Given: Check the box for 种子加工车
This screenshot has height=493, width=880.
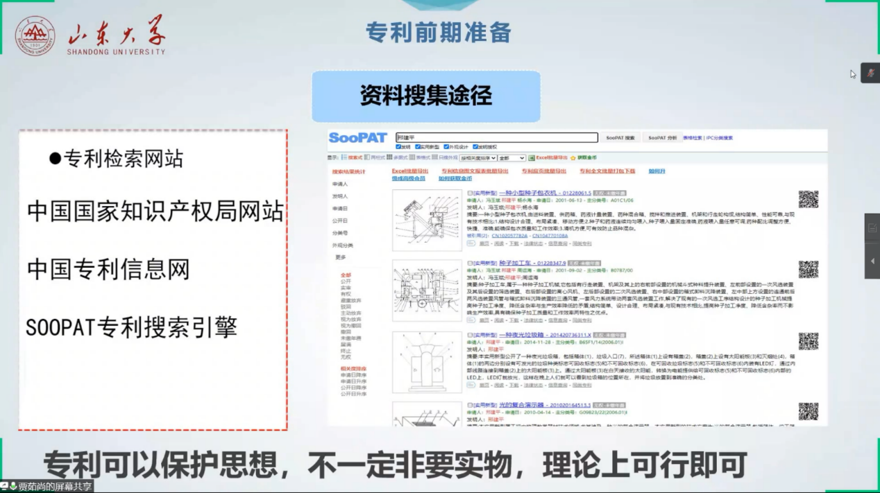Looking at the screenshot, I should coord(470,263).
